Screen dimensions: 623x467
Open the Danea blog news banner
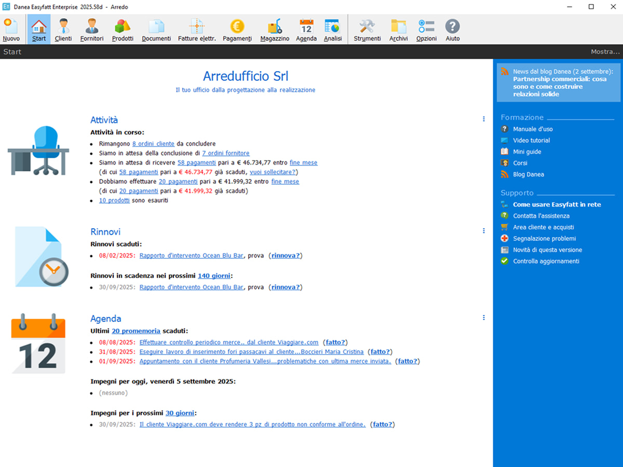click(x=558, y=83)
